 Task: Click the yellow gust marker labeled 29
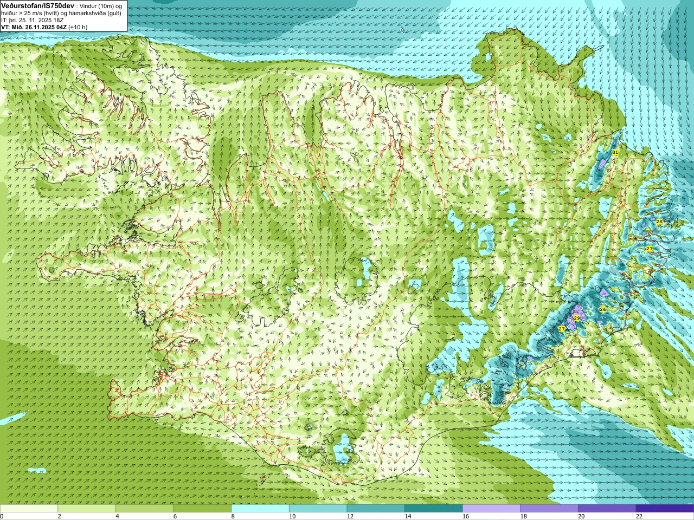(x=577, y=318)
